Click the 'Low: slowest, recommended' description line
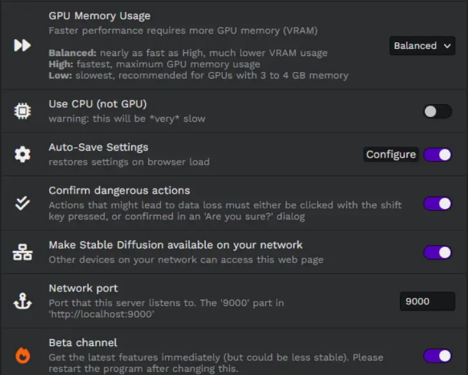Screen dimensions: 468x375 [x=198, y=75]
